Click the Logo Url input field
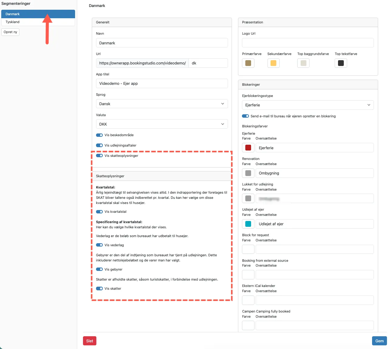 pyautogui.click(x=308, y=43)
